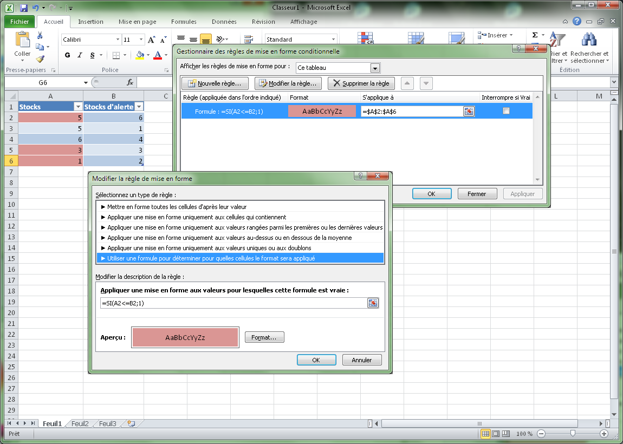
Task: Toggle the Interrompre si Vrai checkbox
Action: click(x=506, y=111)
